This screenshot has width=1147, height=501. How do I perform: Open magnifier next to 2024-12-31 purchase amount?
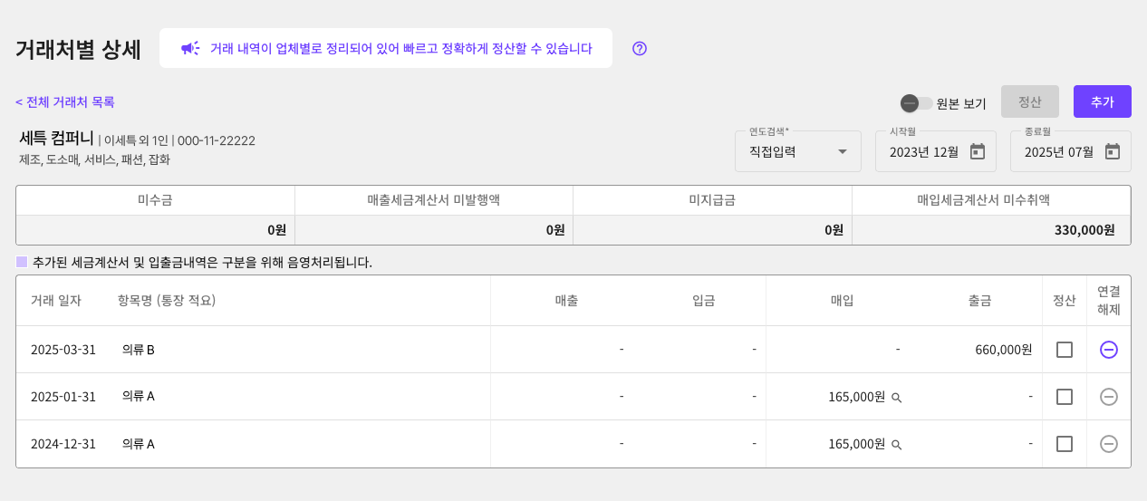[896, 445]
